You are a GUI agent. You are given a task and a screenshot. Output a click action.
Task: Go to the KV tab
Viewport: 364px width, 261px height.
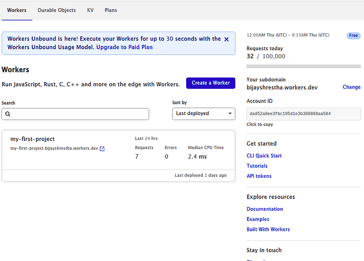click(x=90, y=10)
